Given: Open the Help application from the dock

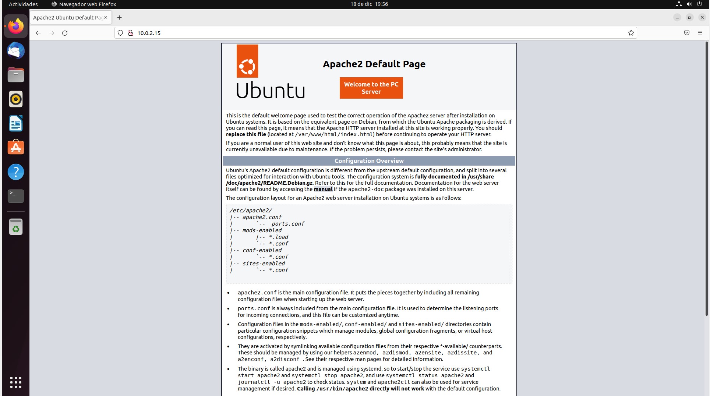Looking at the screenshot, I should [15, 172].
